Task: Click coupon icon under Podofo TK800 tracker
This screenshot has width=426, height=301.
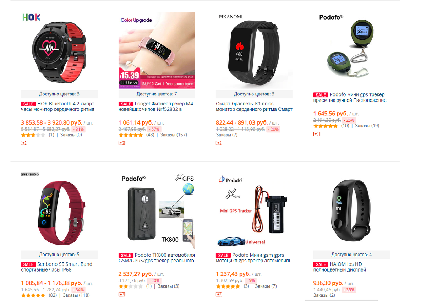Action: tap(121, 294)
